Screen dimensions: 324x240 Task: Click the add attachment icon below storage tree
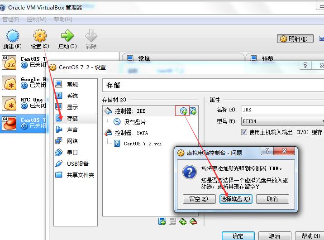[183, 221]
